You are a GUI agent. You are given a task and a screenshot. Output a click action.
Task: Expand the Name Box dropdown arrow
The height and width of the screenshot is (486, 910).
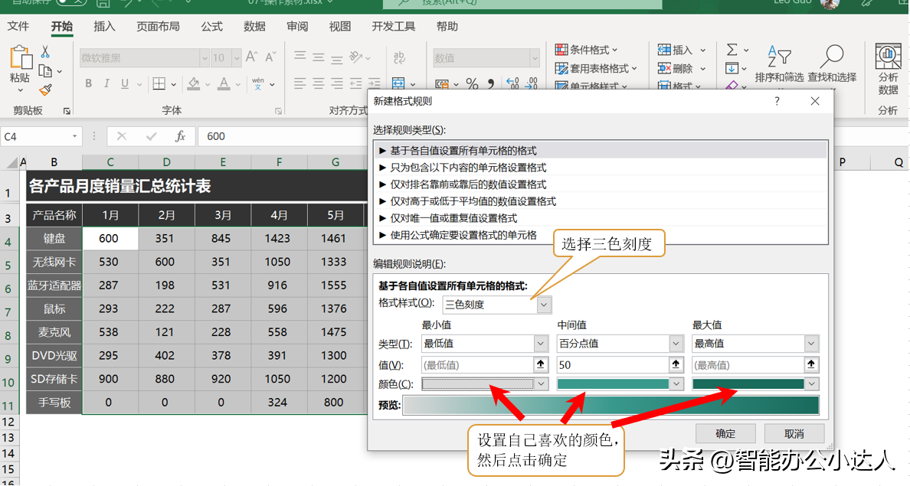75,136
